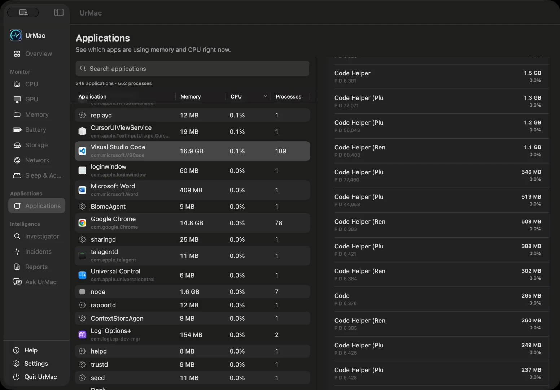Open the GPU monitor
Screen dimensions: 560x390
pos(36,99)
